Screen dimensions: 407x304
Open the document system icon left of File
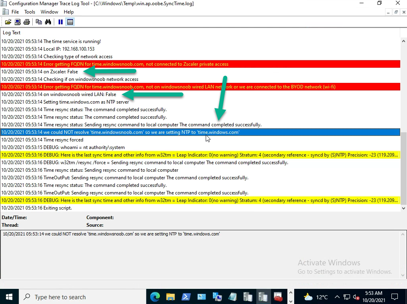pos(5,12)
